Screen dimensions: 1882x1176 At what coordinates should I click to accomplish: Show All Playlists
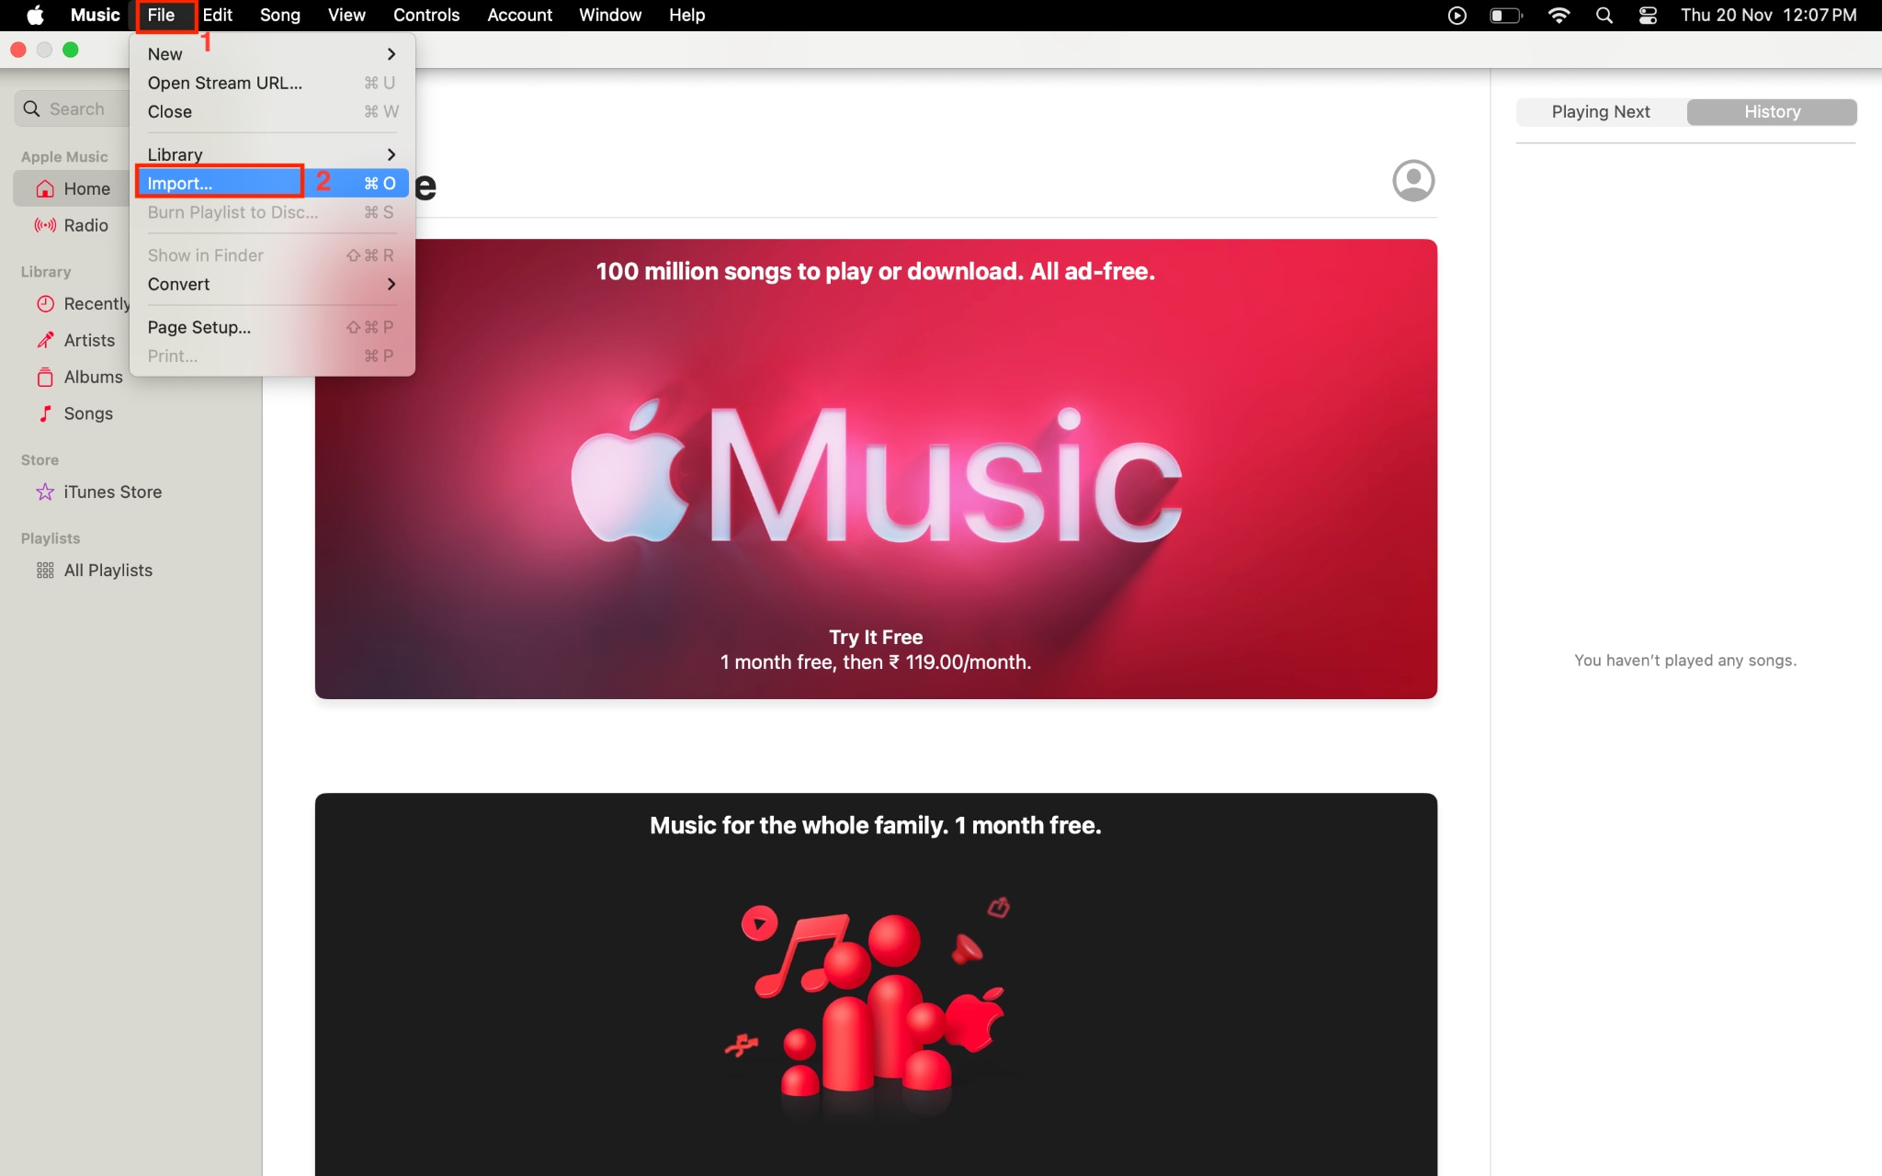108,570
